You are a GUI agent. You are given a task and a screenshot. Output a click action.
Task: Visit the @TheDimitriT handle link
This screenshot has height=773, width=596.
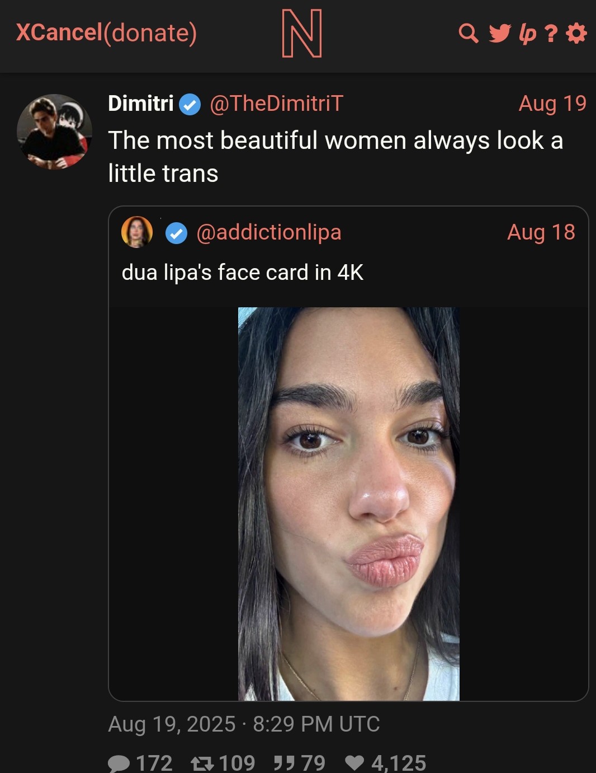click(276, 104)
